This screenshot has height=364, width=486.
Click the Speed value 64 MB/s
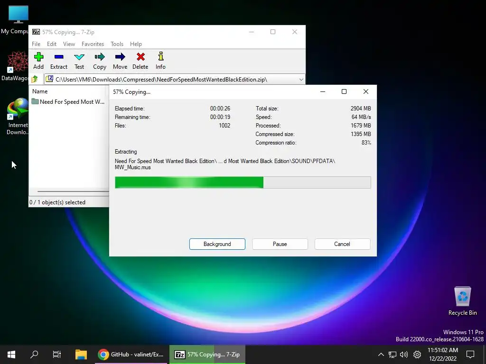[x=361, y=117]
